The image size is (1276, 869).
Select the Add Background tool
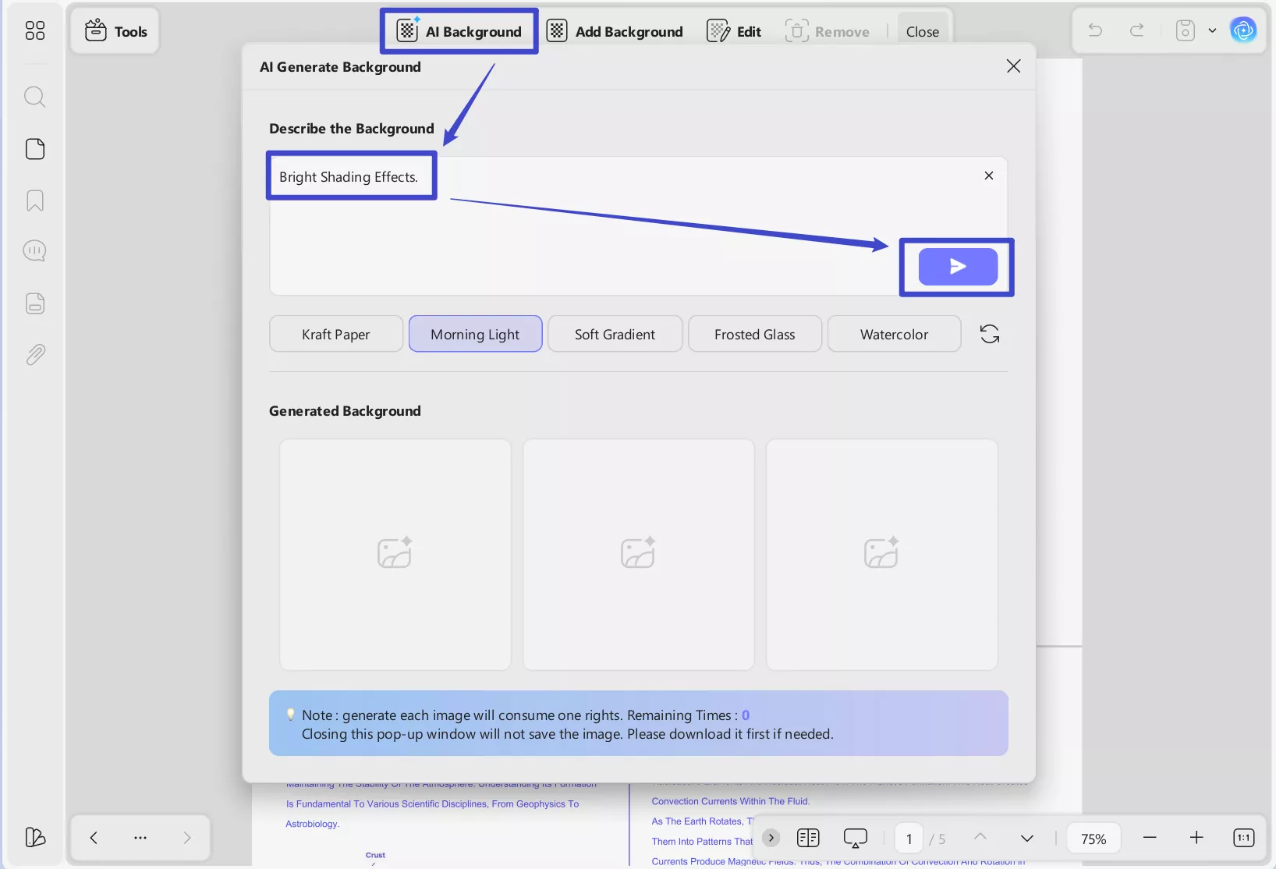[616, 30]
